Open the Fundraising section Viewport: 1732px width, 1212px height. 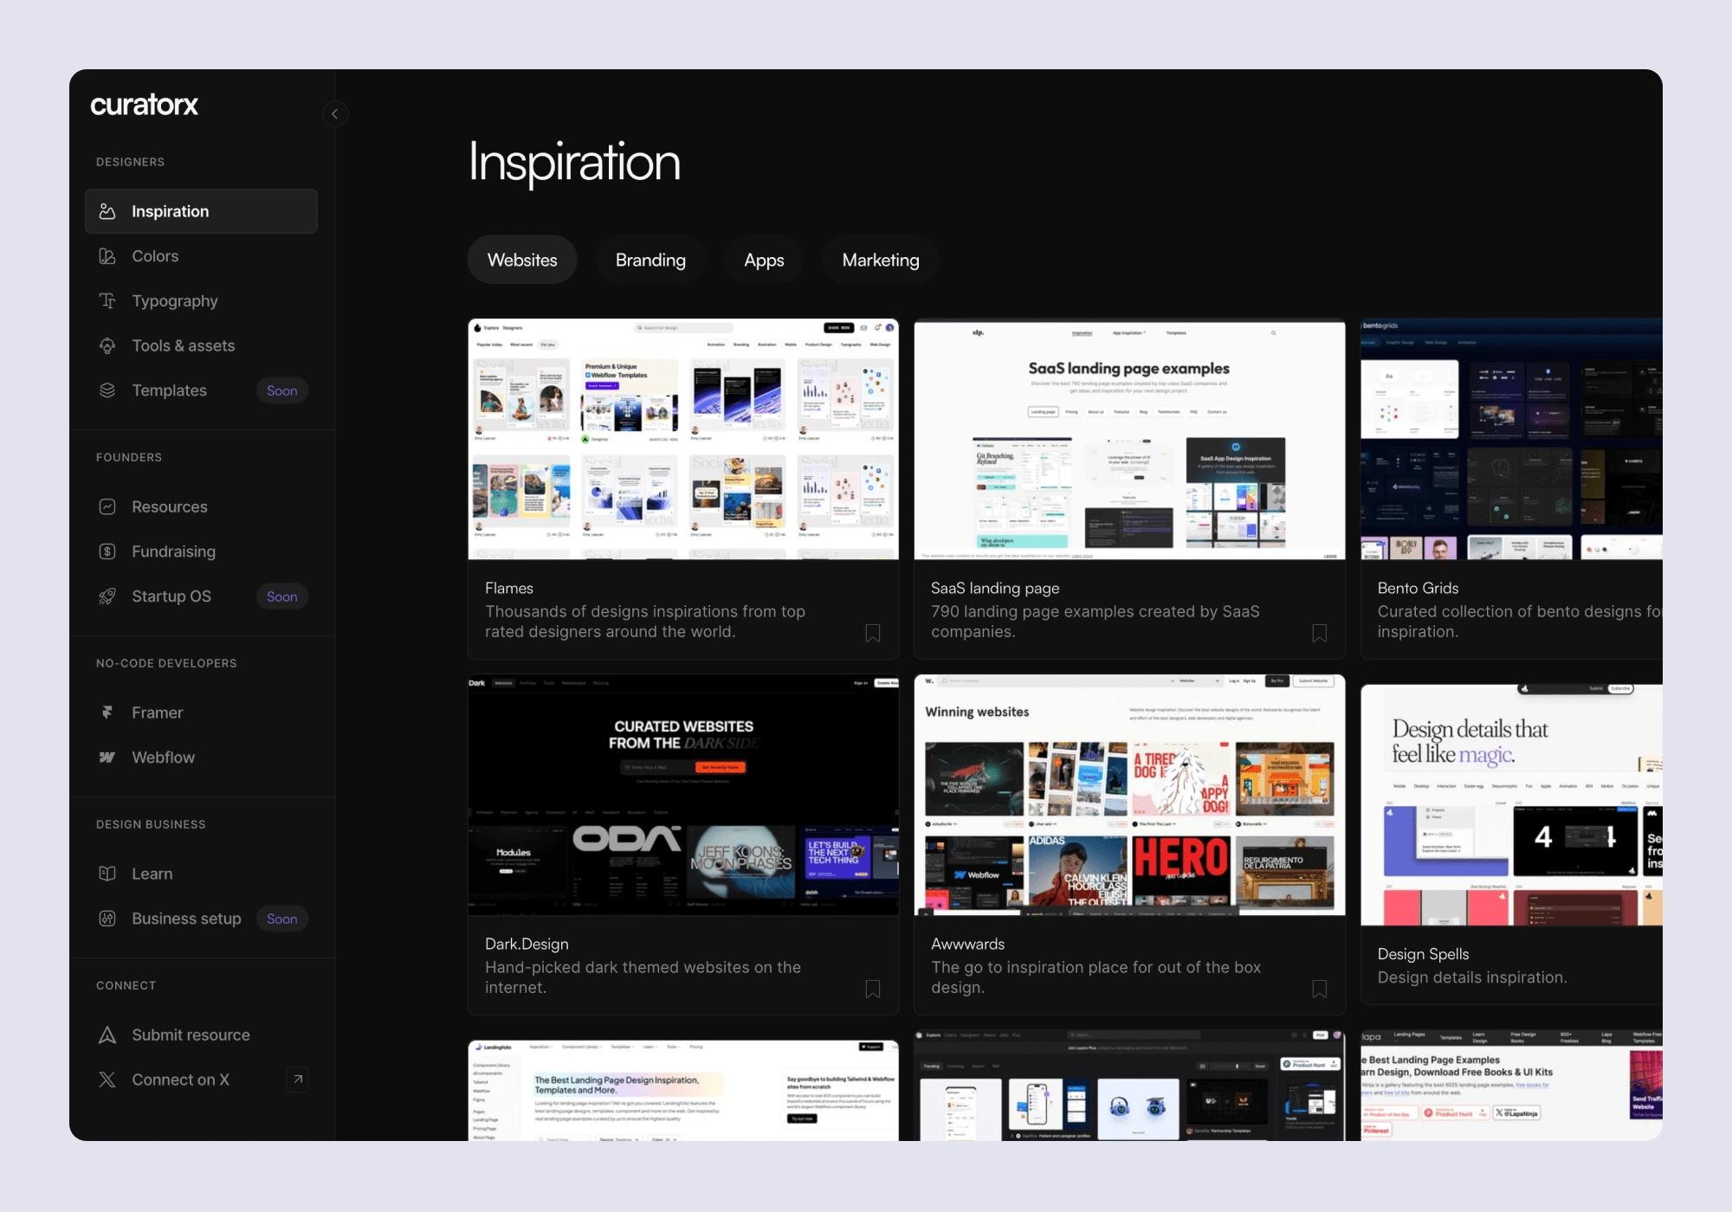201,551
